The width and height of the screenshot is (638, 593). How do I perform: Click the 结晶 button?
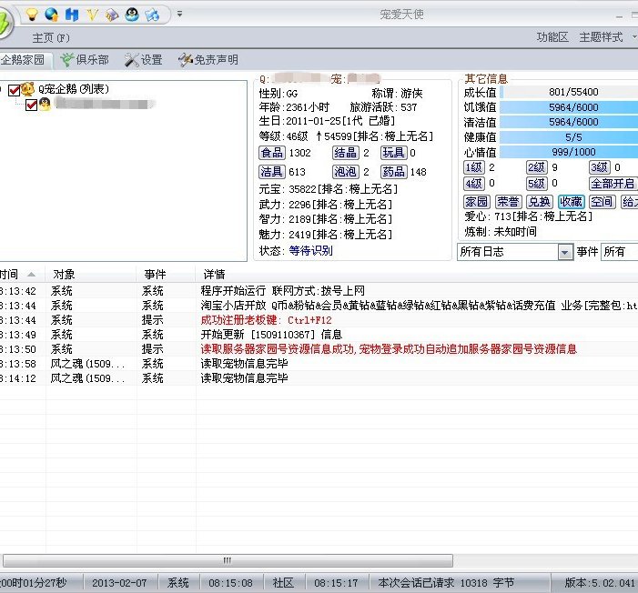346,153
